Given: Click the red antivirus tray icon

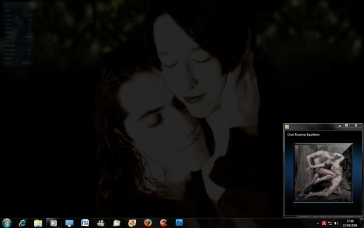Looking at the screenshot, I should click(x=324, y=223).
